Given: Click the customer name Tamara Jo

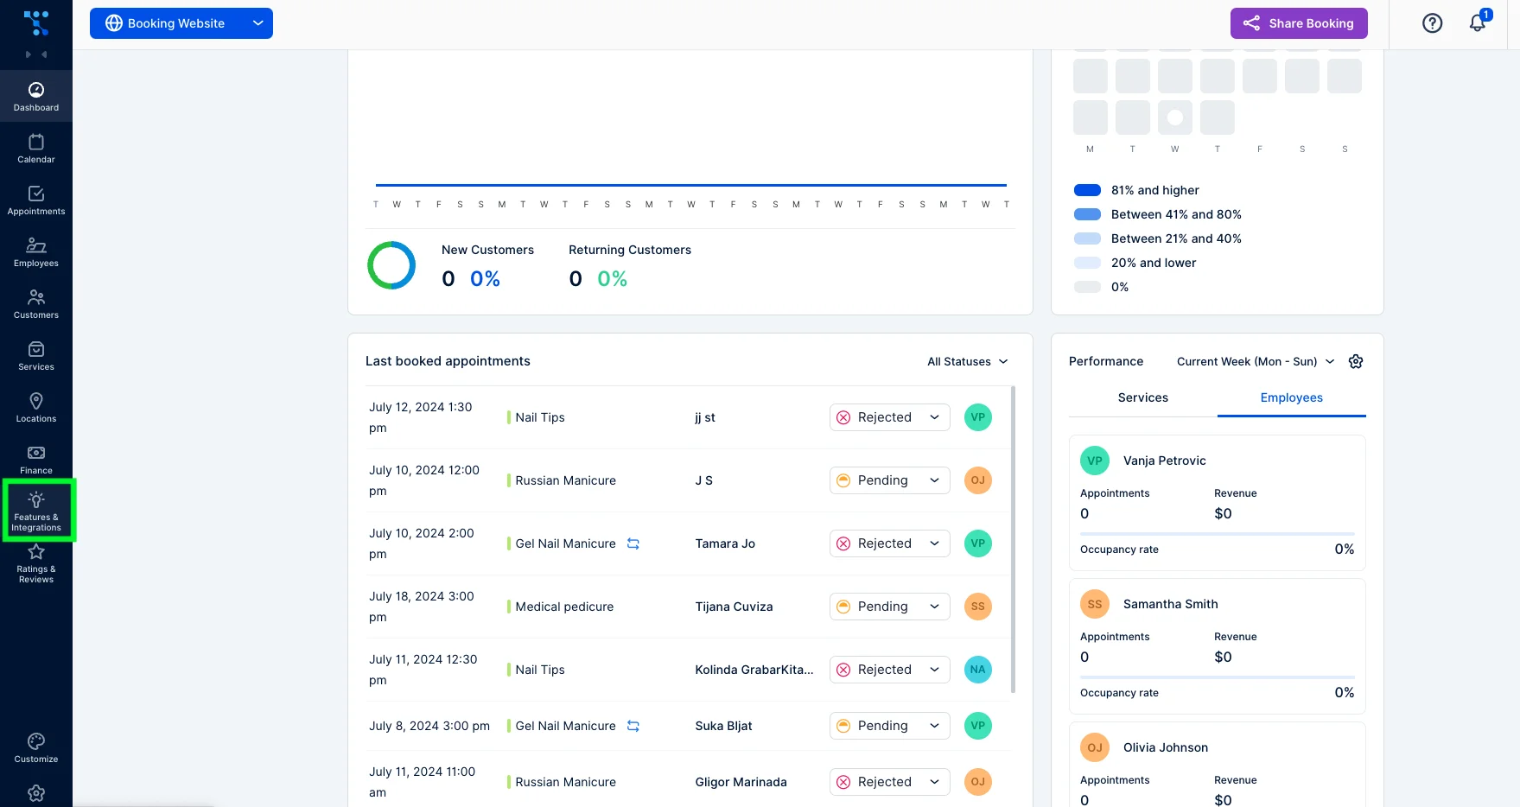Looking at the screenshot, I should coord(725,543).
